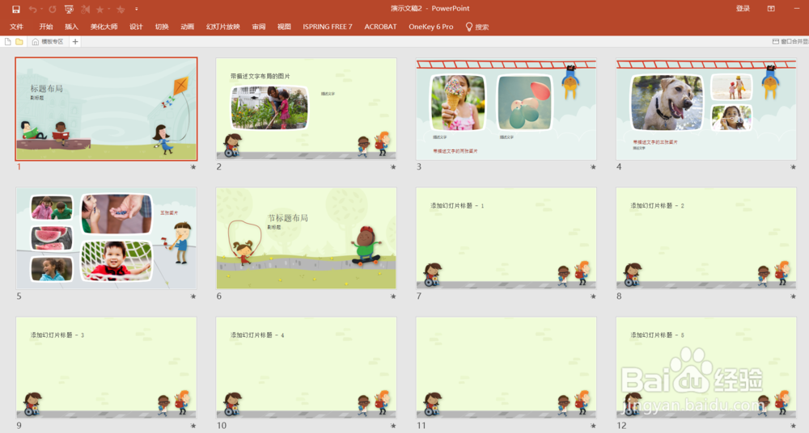Image resolution: width=809 pixels, height=433 pixels.
Task: Click the outlined star icon in quick access toolbar
Action: tap(121, 9)
